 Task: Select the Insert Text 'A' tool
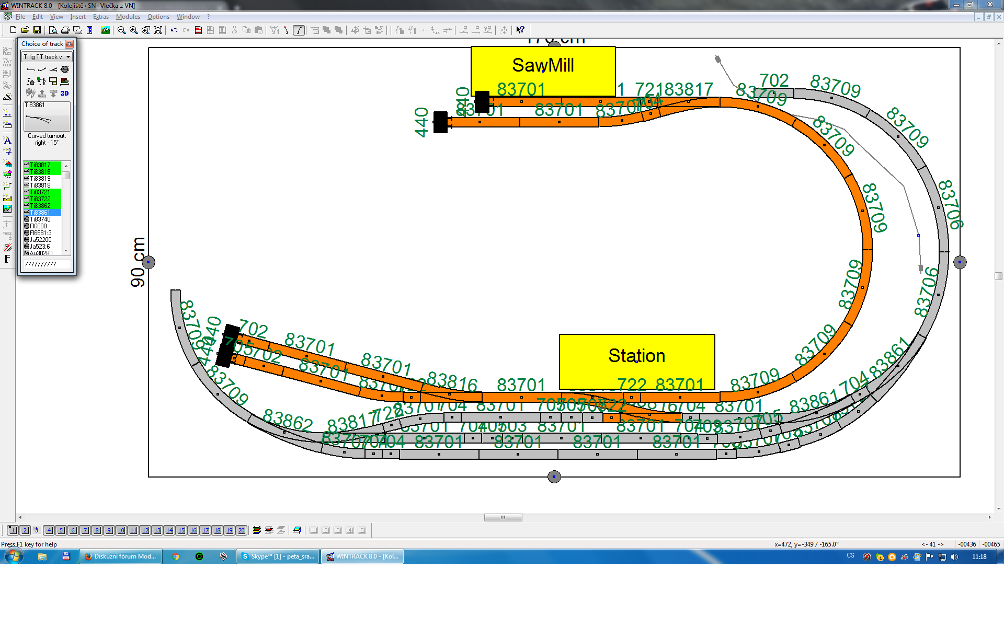click(7, 140)
